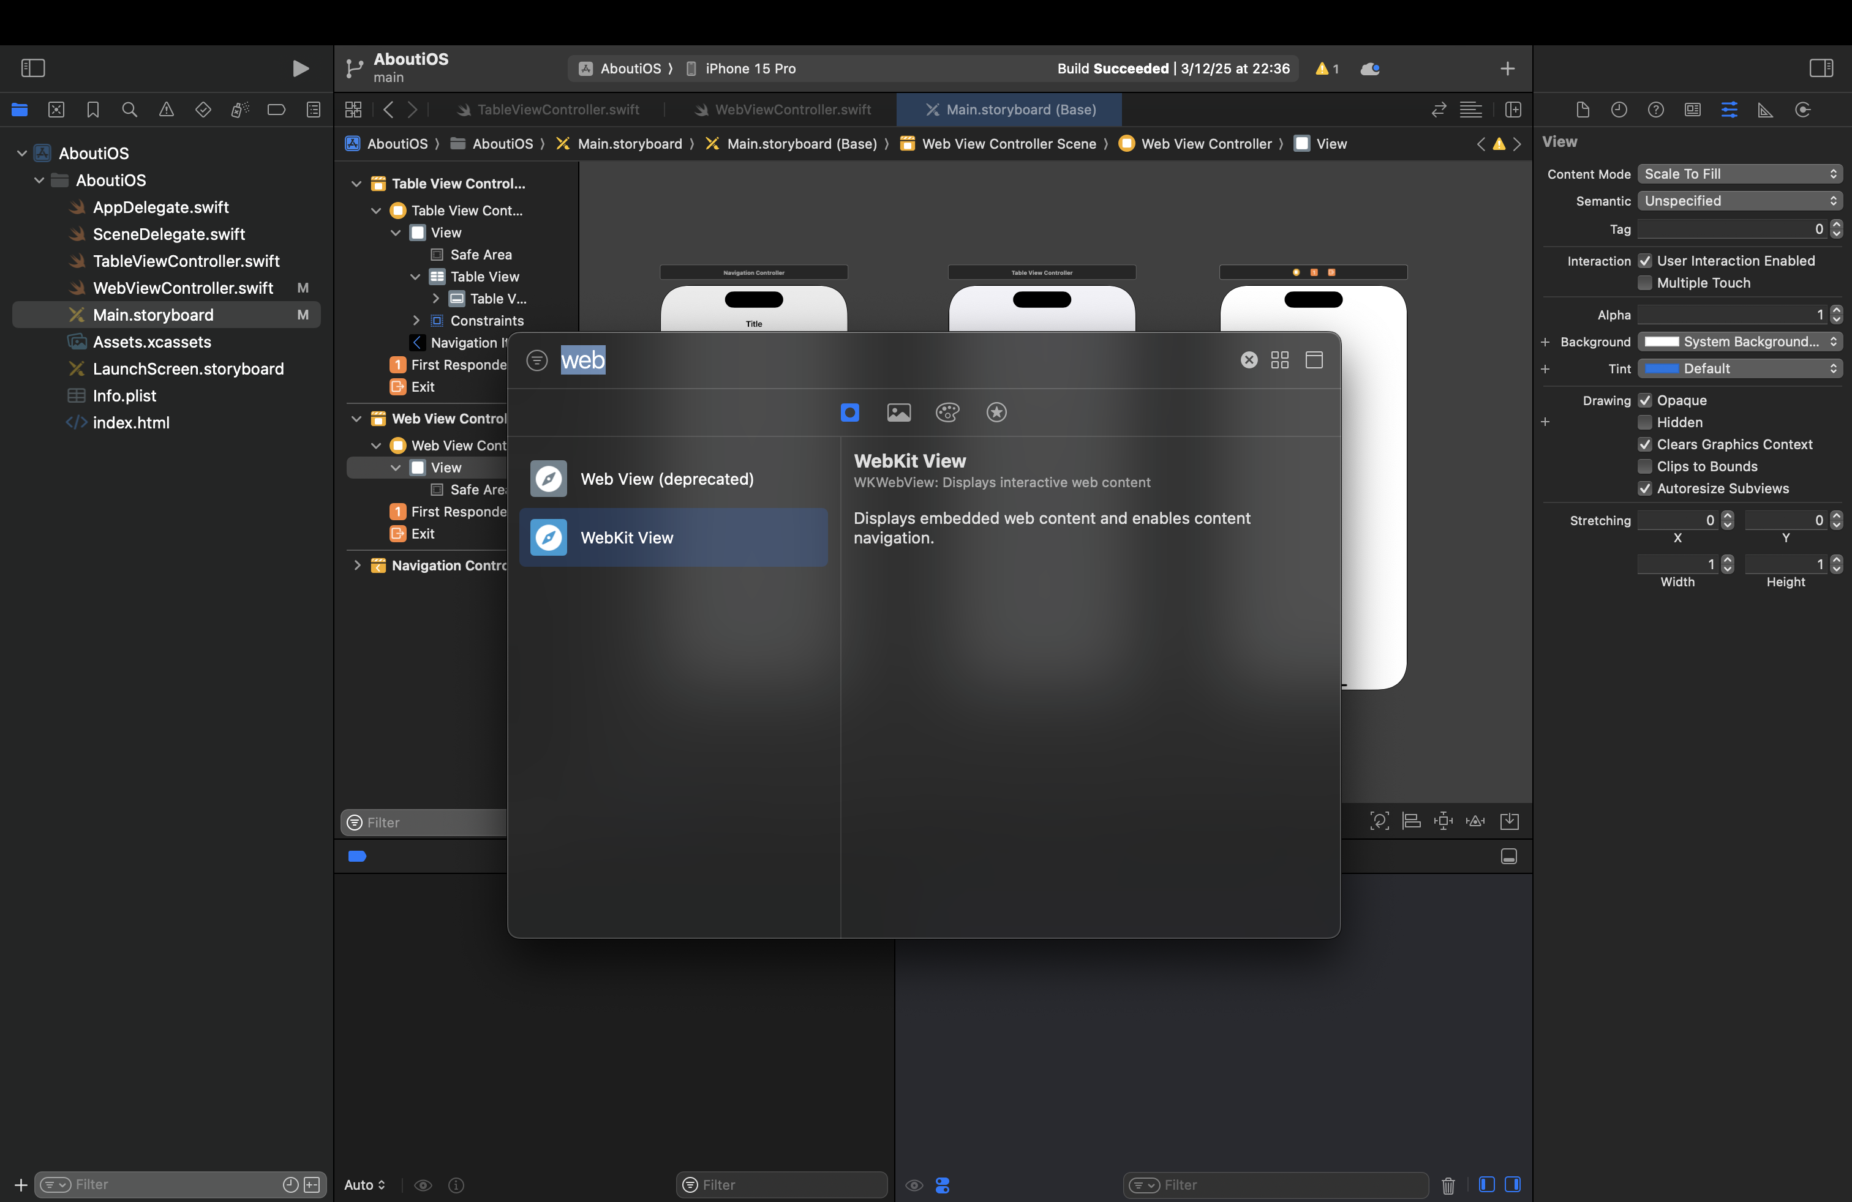
Task: Show library results as list
Action: pos(1314,359)
